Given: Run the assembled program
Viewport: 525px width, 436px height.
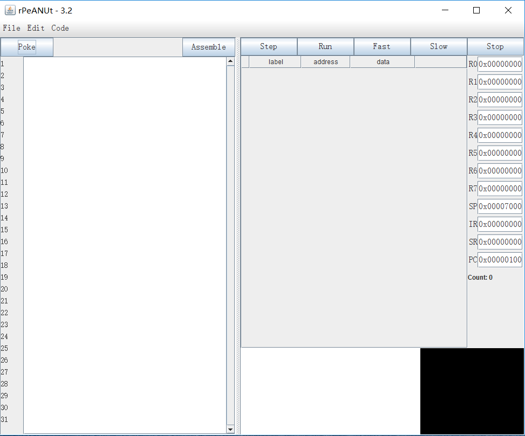Looking at the screenshot, I should click(325, 46).
